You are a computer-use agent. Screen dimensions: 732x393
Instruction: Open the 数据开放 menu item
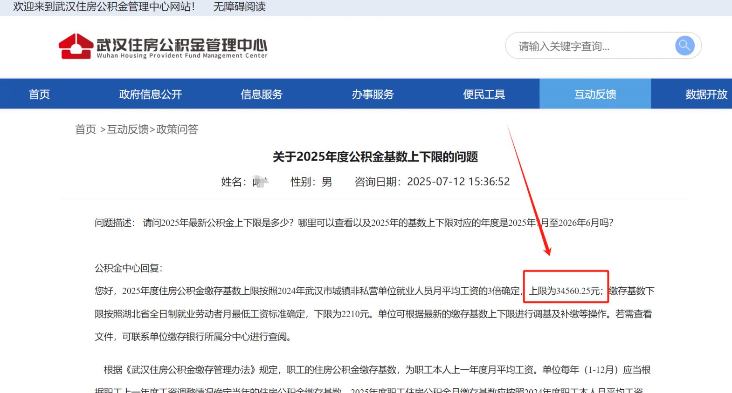706,94
